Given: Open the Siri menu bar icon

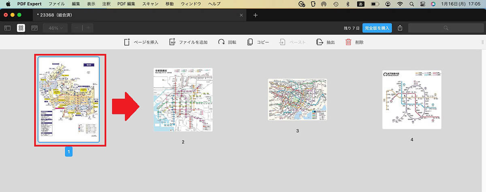Looking at the screenshot, I should point(433,4).
